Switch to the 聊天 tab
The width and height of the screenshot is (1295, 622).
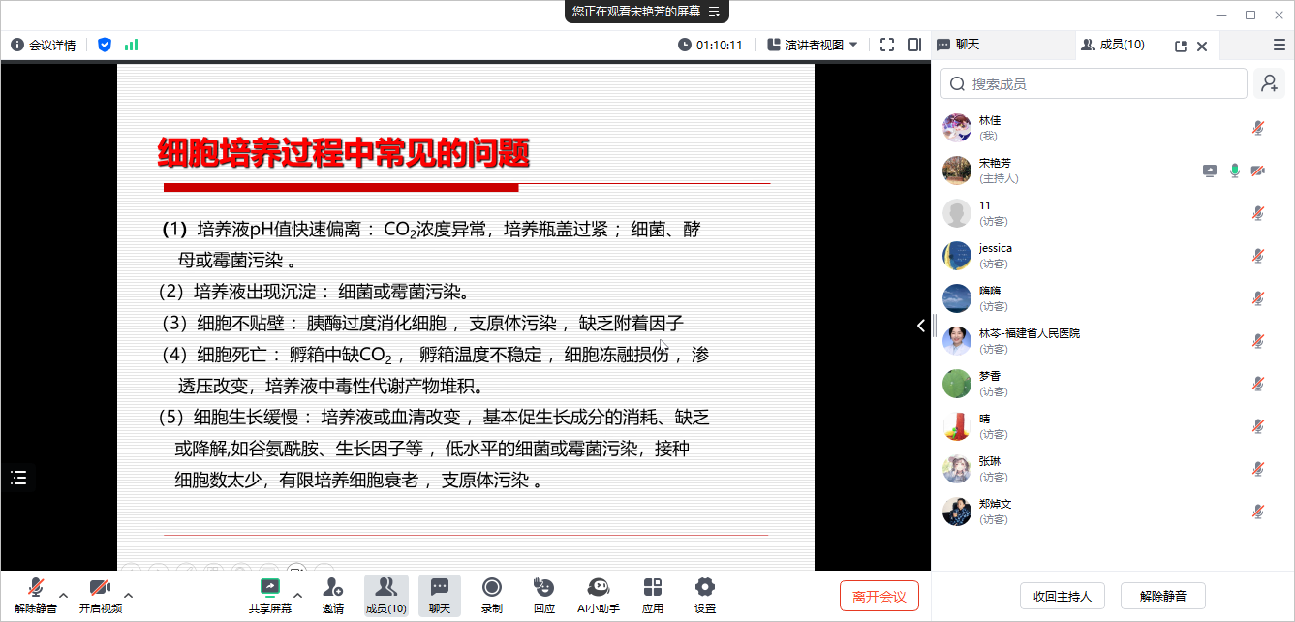coord(959,45)
